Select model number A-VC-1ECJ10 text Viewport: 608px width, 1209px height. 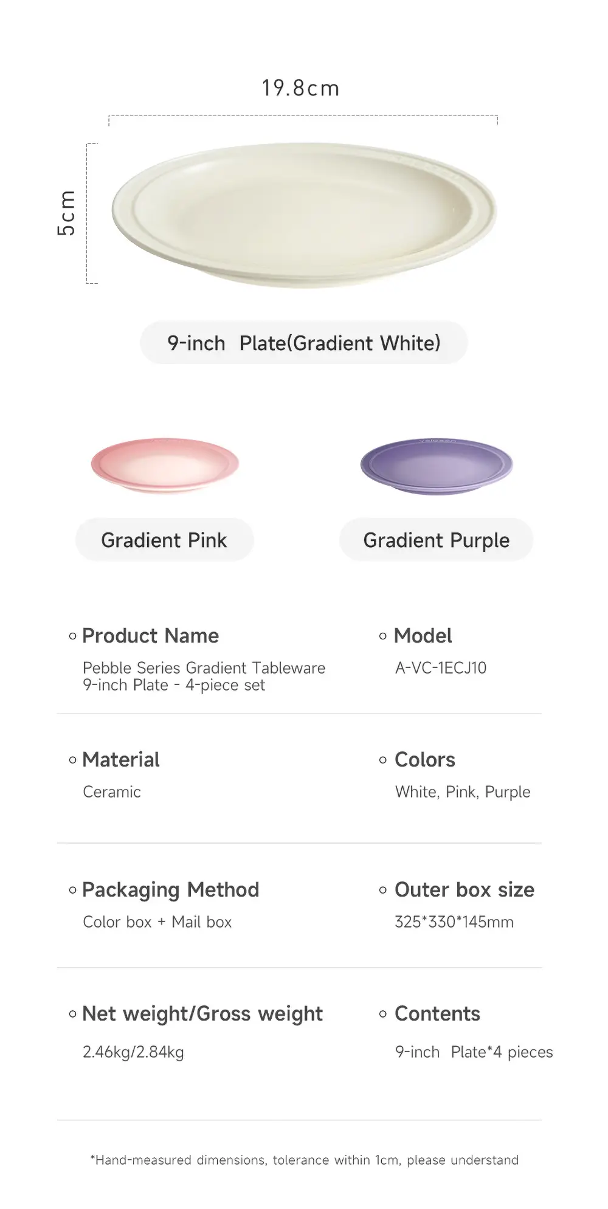click(441, 668)
